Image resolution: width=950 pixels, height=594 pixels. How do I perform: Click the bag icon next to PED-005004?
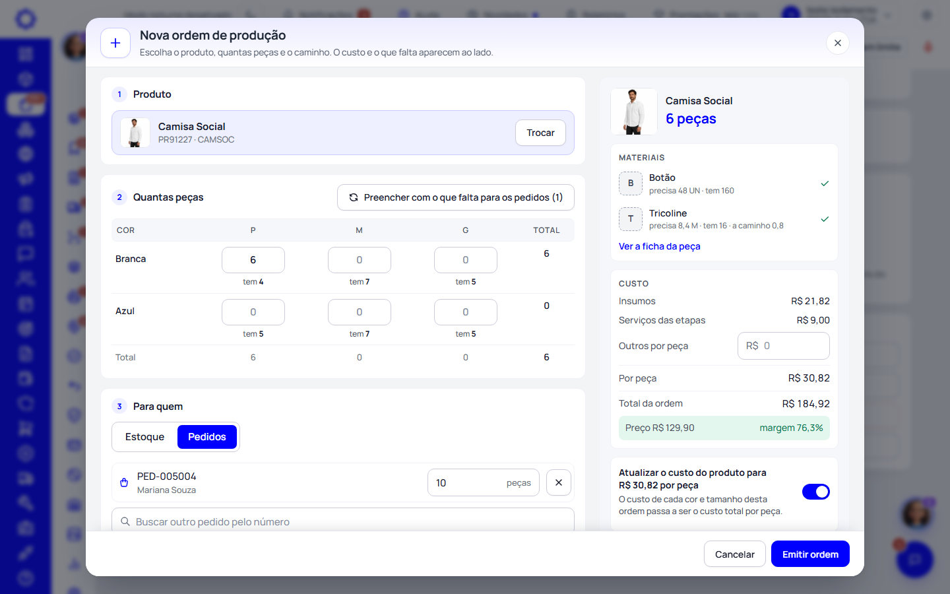[124, 482]
